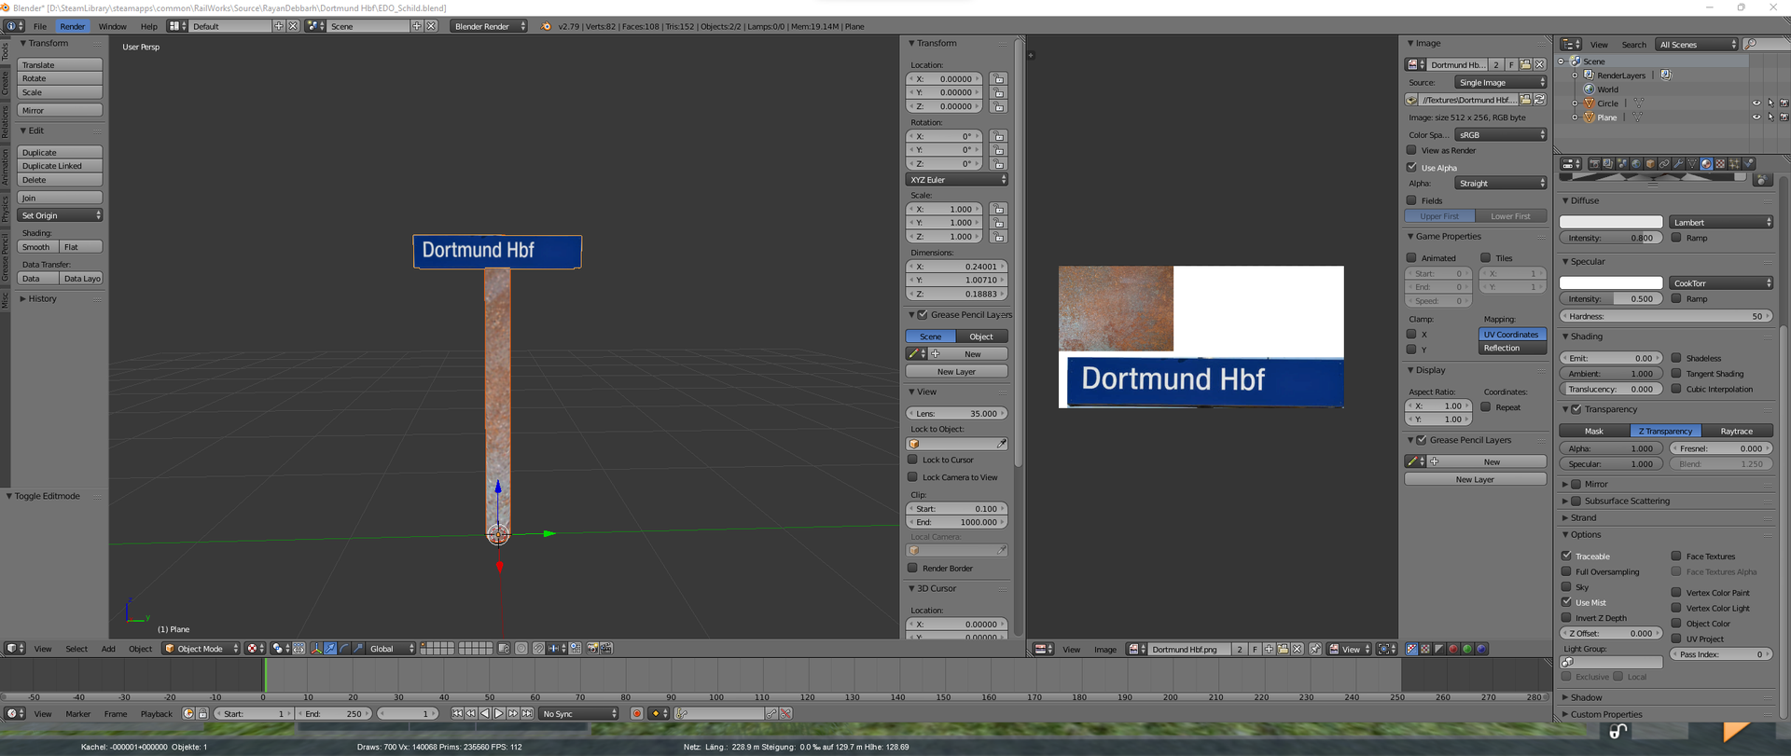Reload the image file path icon
The width and height of the screenshot is (1791, 756).
coord(1540,100)
